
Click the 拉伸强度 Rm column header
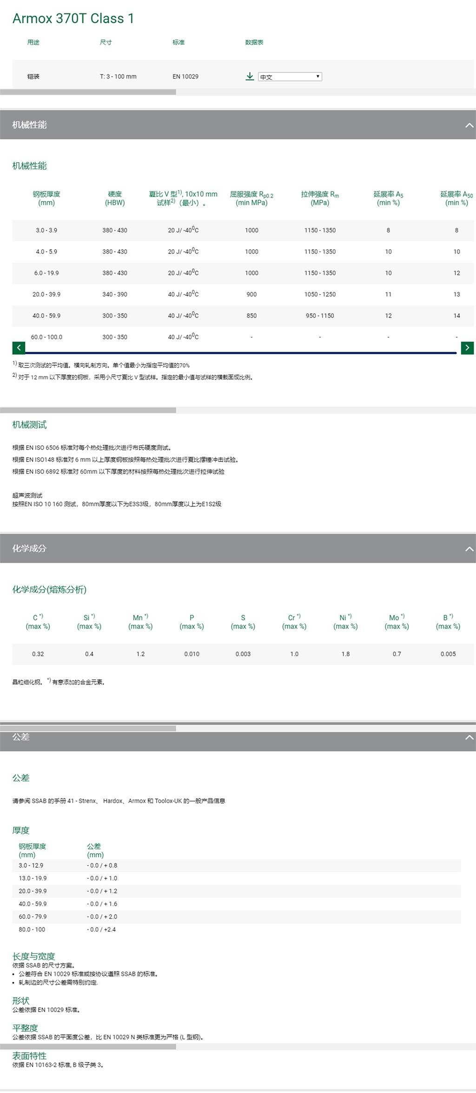tap(320, 198)
